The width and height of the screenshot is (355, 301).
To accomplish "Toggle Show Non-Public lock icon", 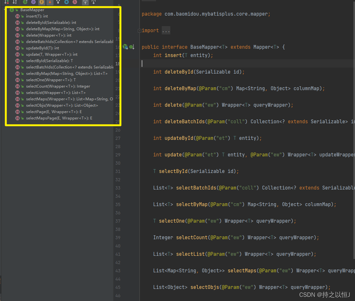I will tap(50, 2).
